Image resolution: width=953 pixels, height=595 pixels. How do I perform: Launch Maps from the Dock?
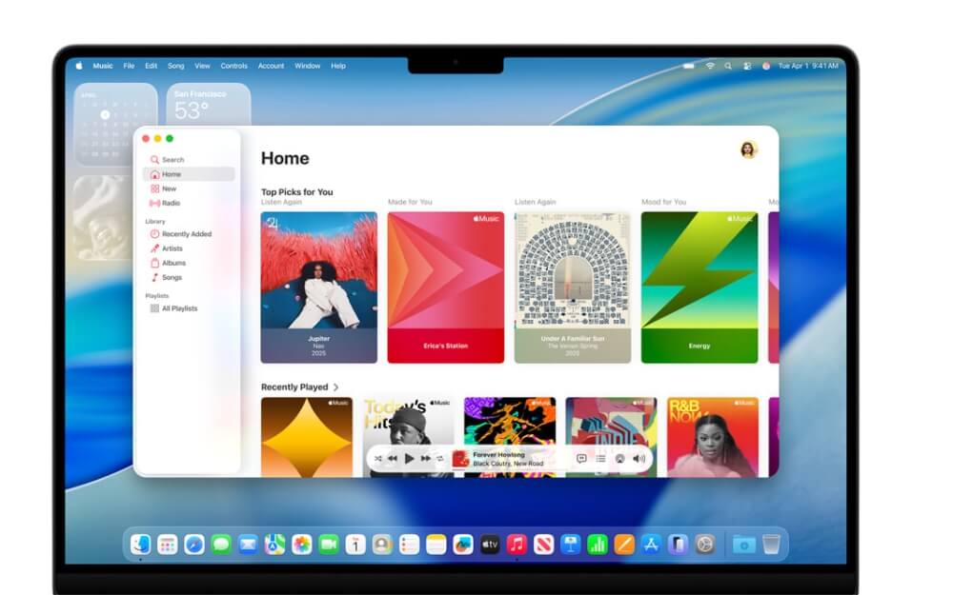[x=274, y=545]
